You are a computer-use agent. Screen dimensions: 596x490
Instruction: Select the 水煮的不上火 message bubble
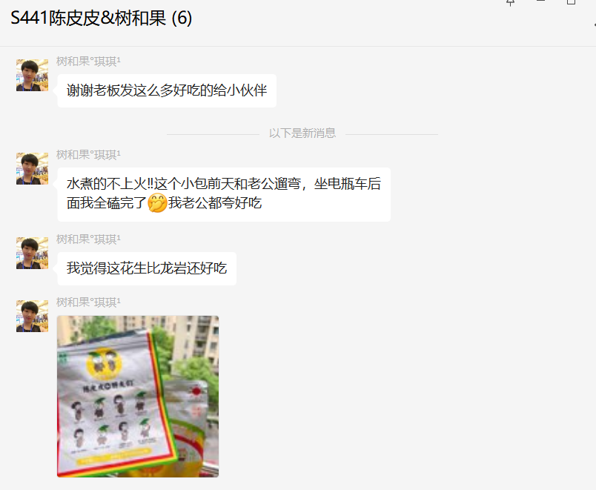click(x=224, y=194)
